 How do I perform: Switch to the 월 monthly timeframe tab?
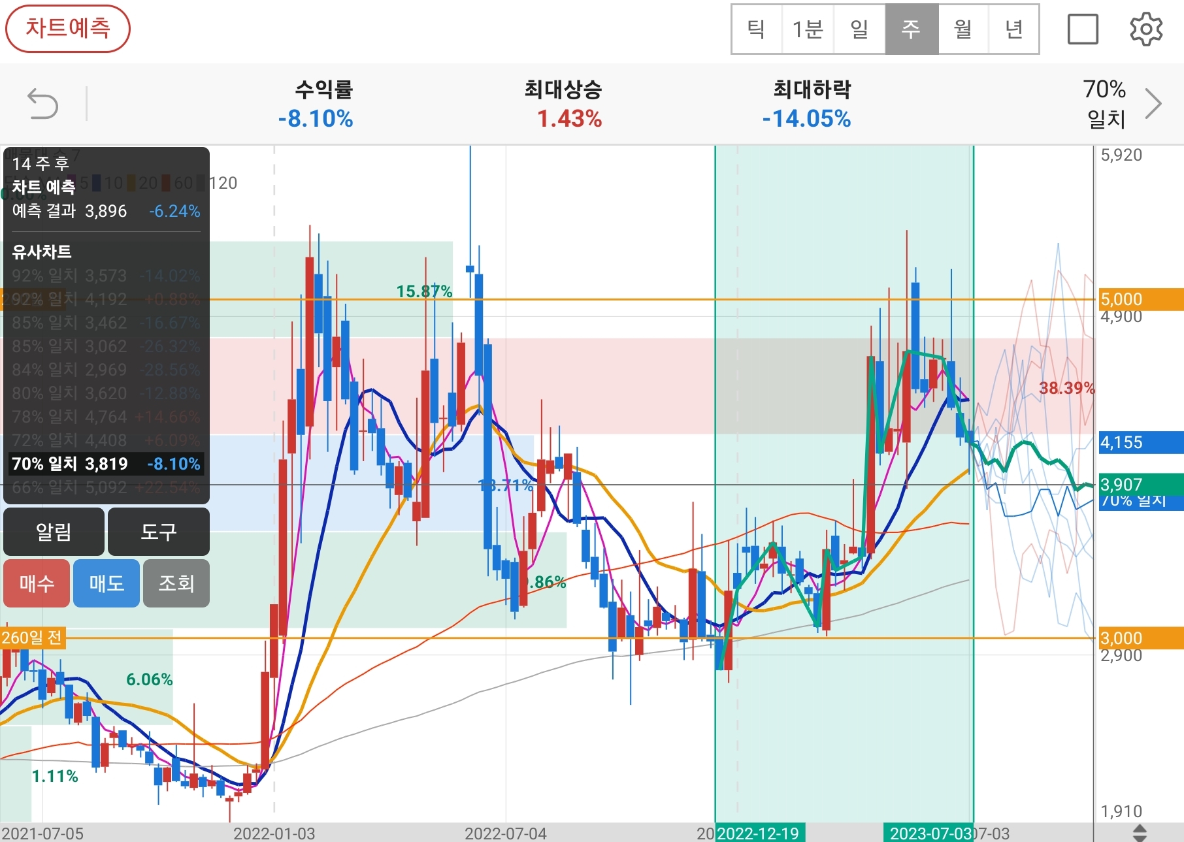963,29
